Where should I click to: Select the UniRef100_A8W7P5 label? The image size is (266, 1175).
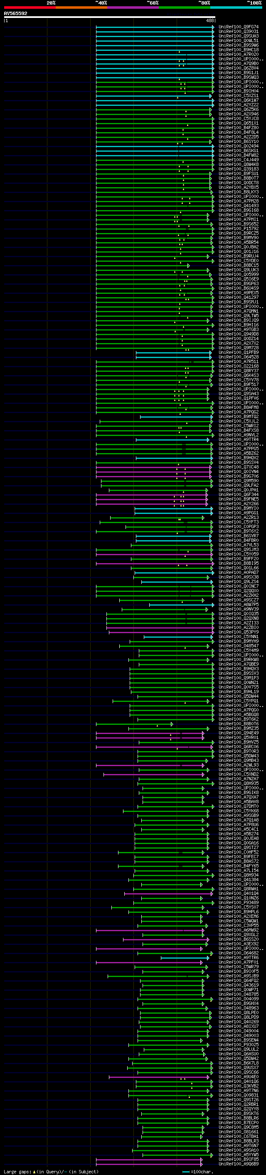coord(239,605)
